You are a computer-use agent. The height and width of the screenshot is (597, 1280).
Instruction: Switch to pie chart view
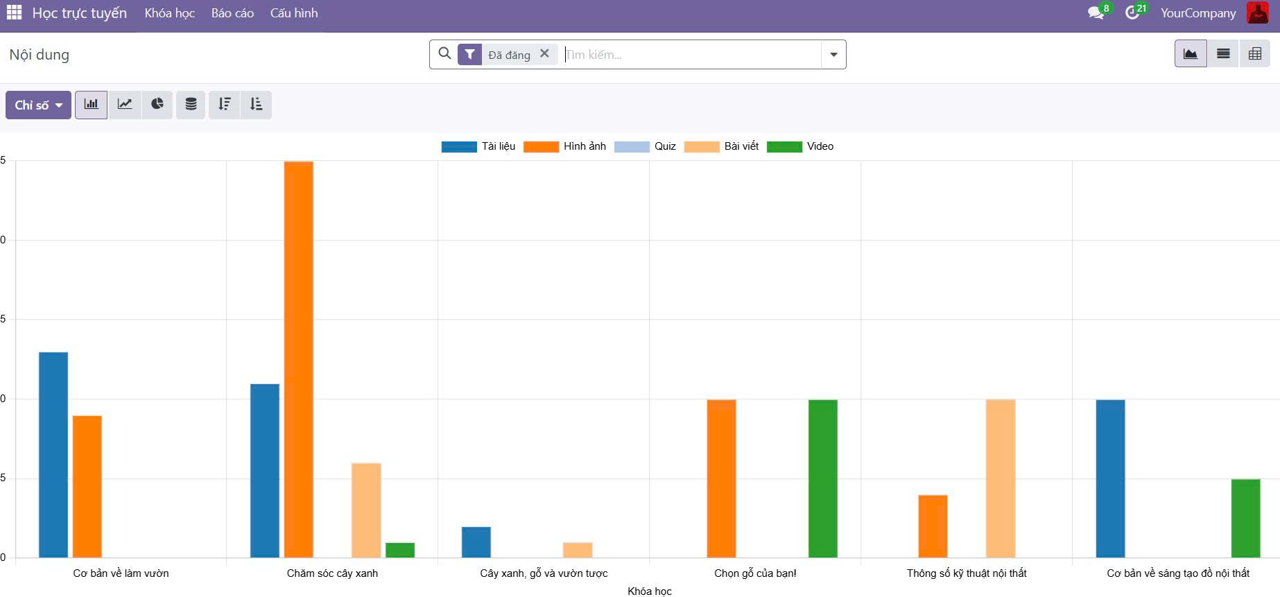(x=157, y=105)
